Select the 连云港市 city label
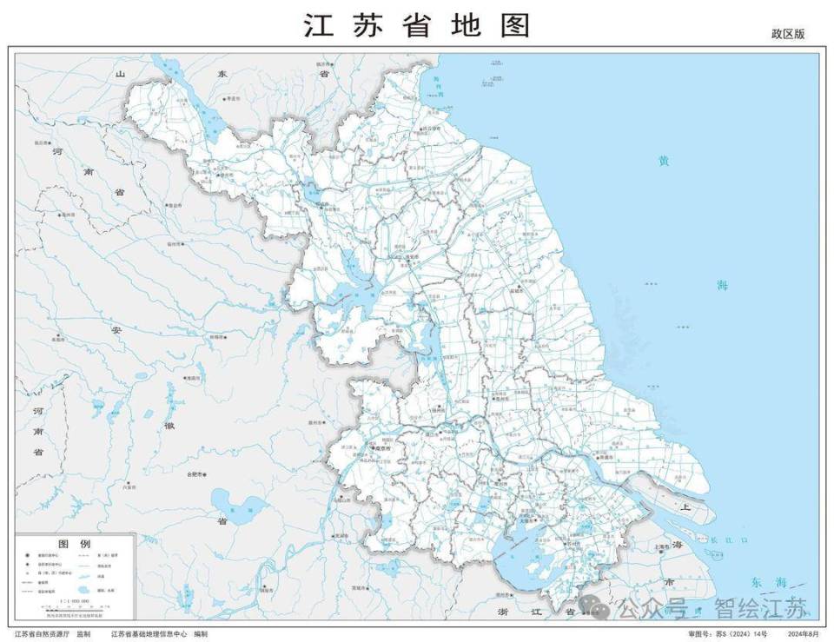 click(431, 129)
